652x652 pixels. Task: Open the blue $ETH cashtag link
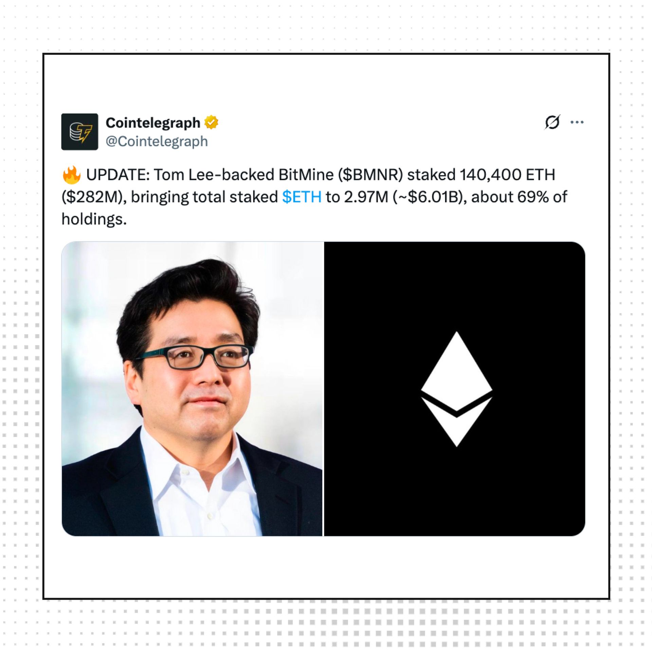(x=302, y=197)
